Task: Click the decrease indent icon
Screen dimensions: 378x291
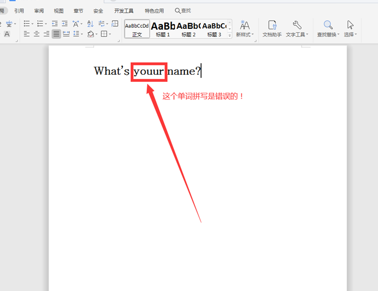Action: [55, 24]
